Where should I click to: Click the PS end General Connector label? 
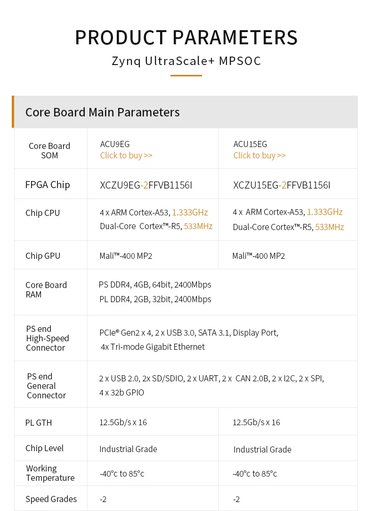click(x=46, y=386)
